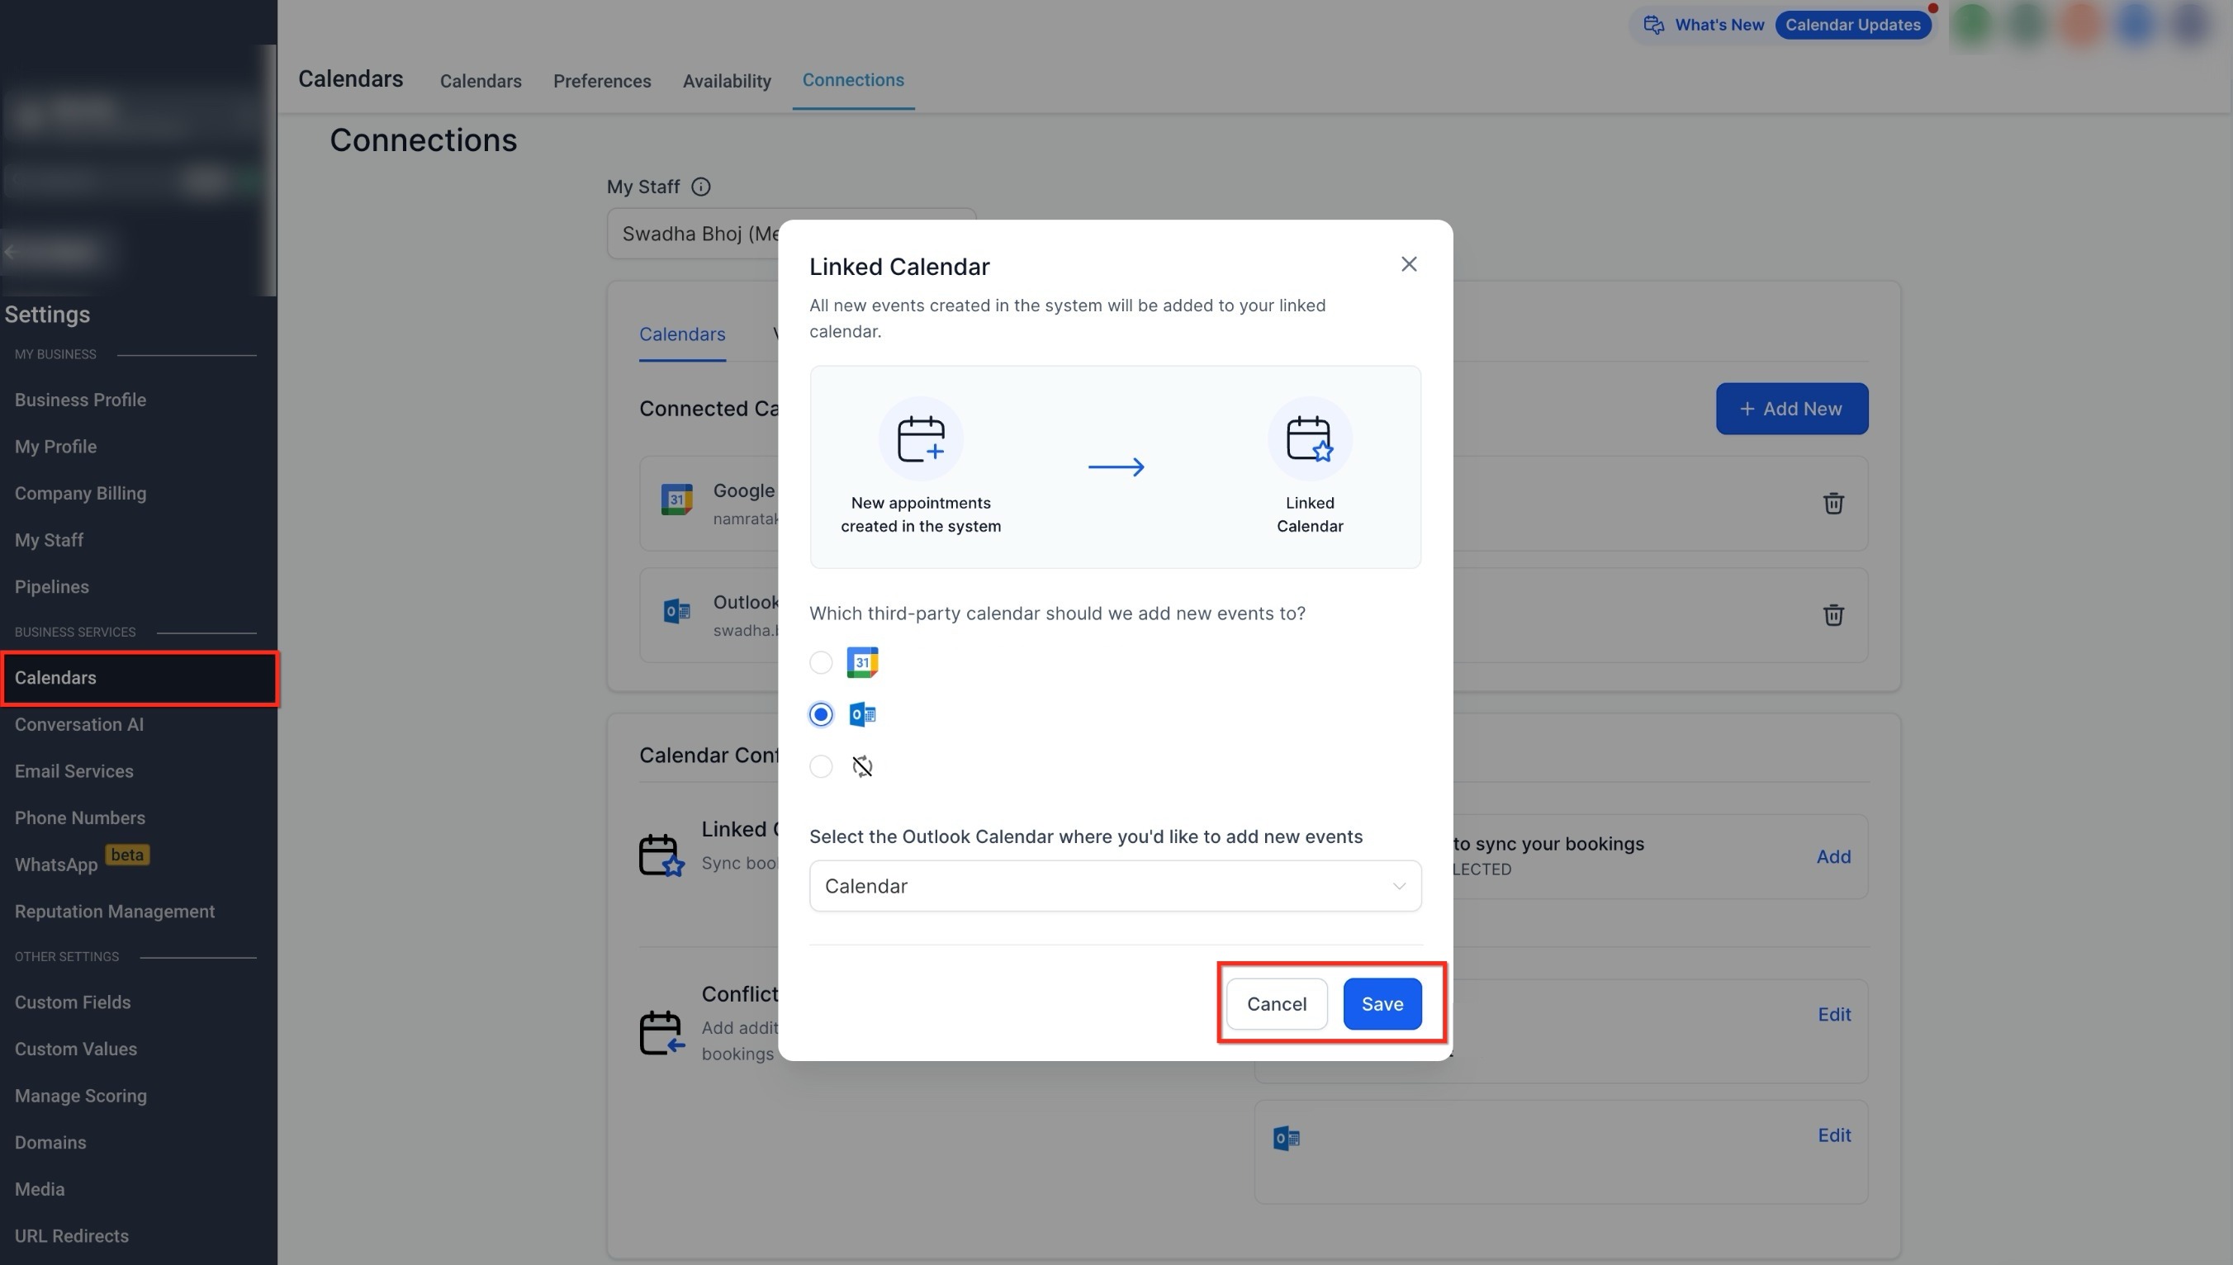The image size is (2233, 1265).
Task: Open the Outlook Calendar selection dropdown
Action: click(1114, 886)
